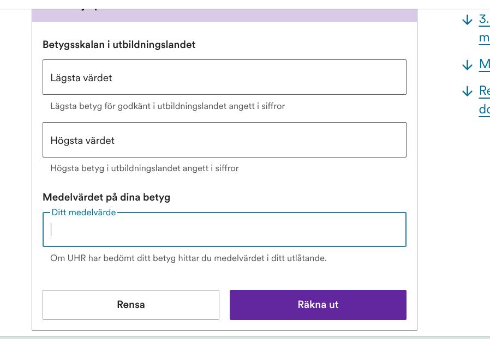This screenshot has height=339, width=490.
Task: Click the floating "Ditt medelvärde" field label
Action: [83, 213]
